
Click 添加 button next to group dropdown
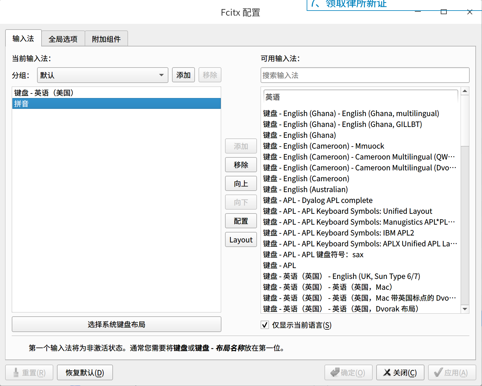pyautogui.click(x=183, y=75)
